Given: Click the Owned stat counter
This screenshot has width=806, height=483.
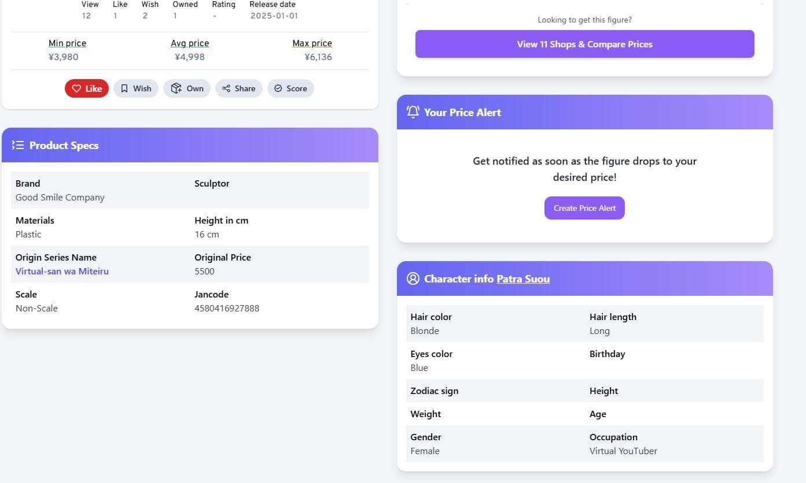Looking at the screenshot, I should pos(185,10).
